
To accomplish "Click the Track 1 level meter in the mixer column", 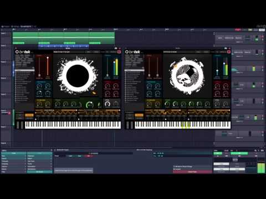I will tap(257, 38).
